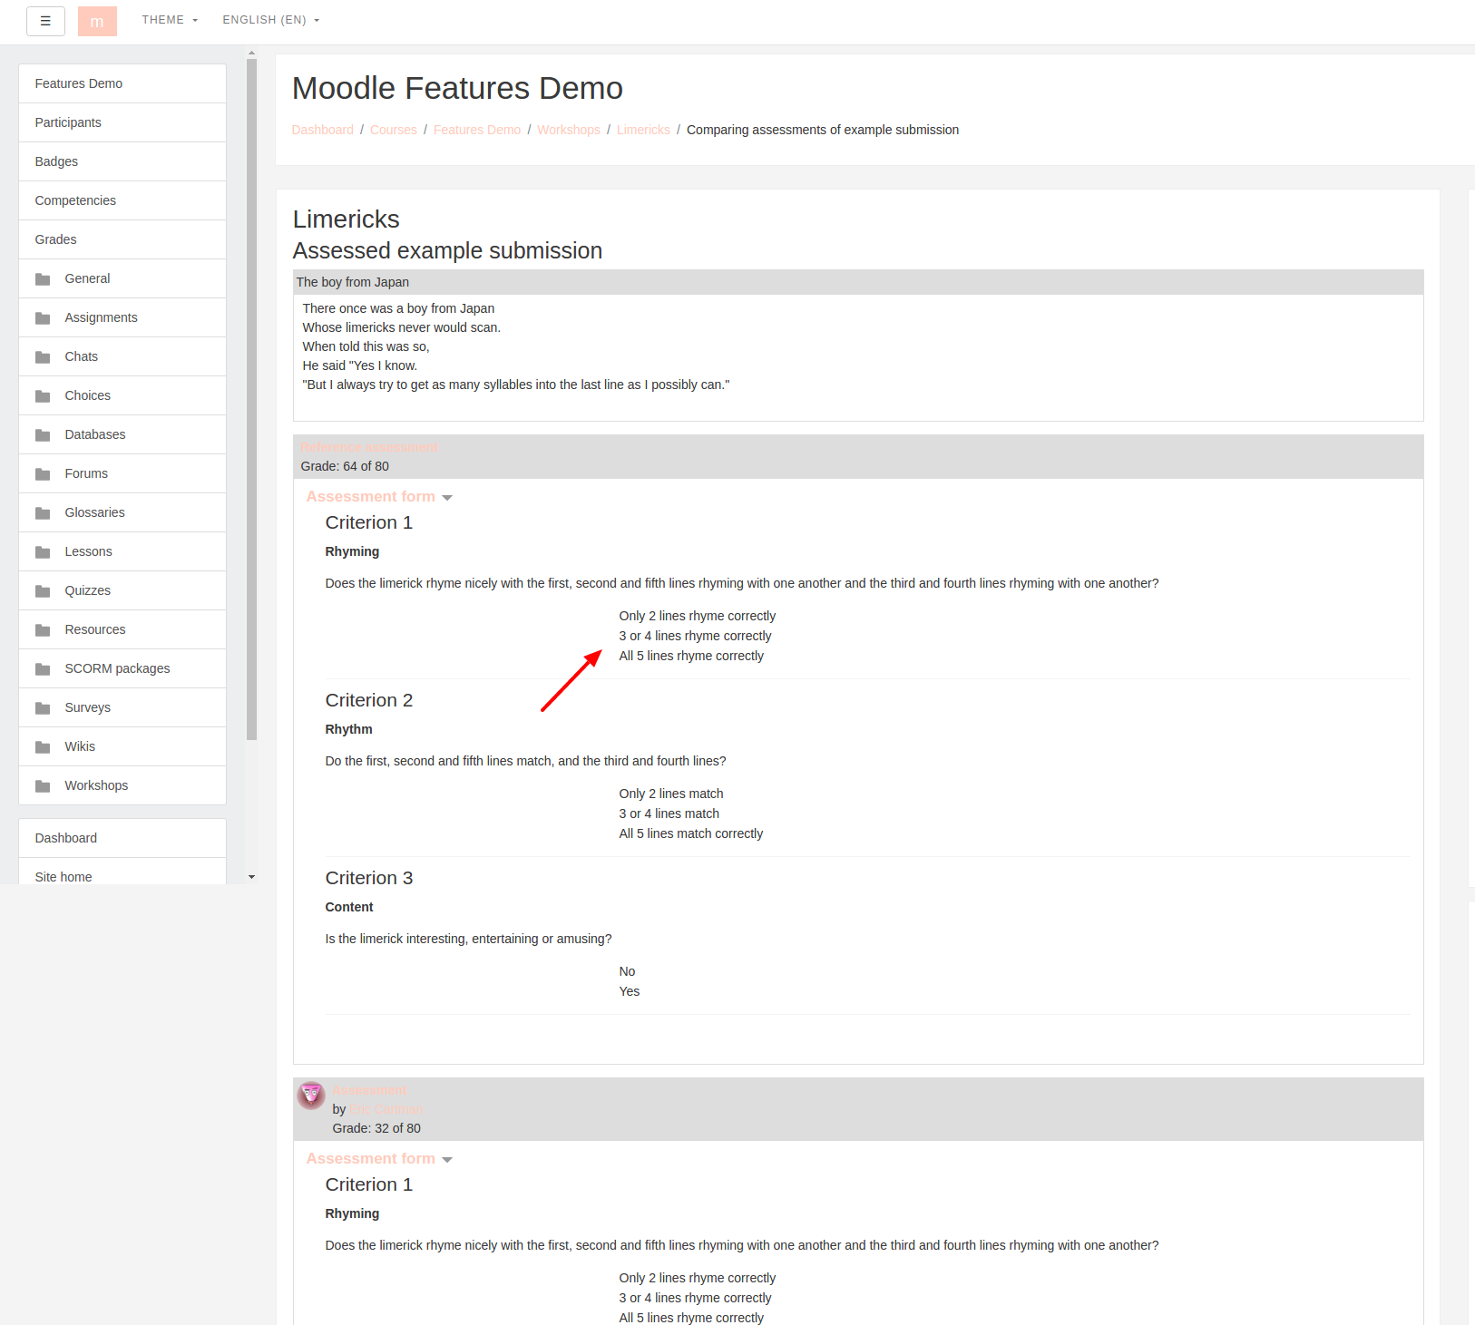Open Competencies in sidebar
This screenshot has width=1475, height=1325.
[x=122, y=200]
